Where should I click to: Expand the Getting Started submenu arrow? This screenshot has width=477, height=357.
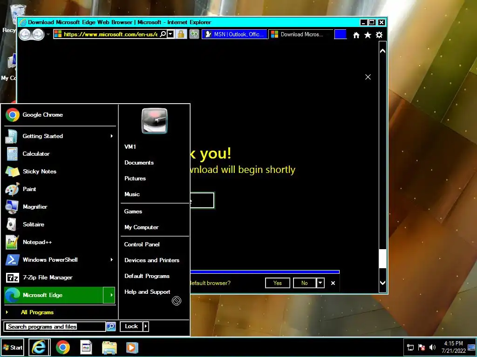112,136
